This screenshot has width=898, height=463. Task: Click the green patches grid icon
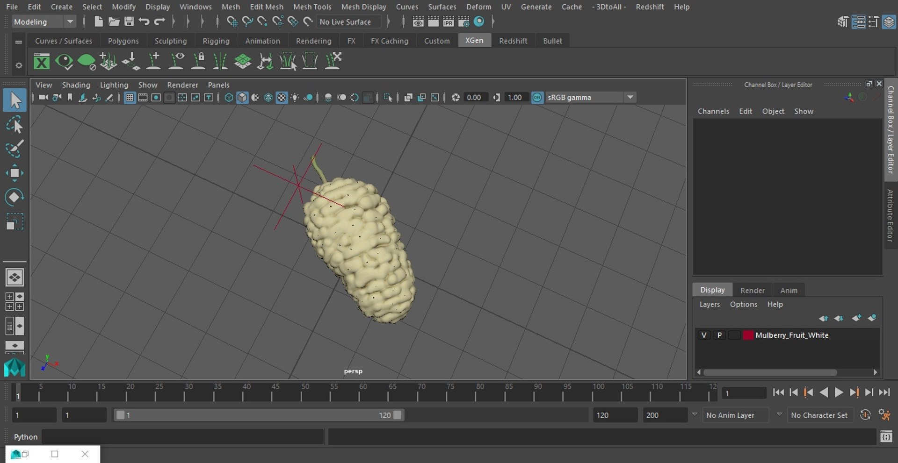point(243,61)
